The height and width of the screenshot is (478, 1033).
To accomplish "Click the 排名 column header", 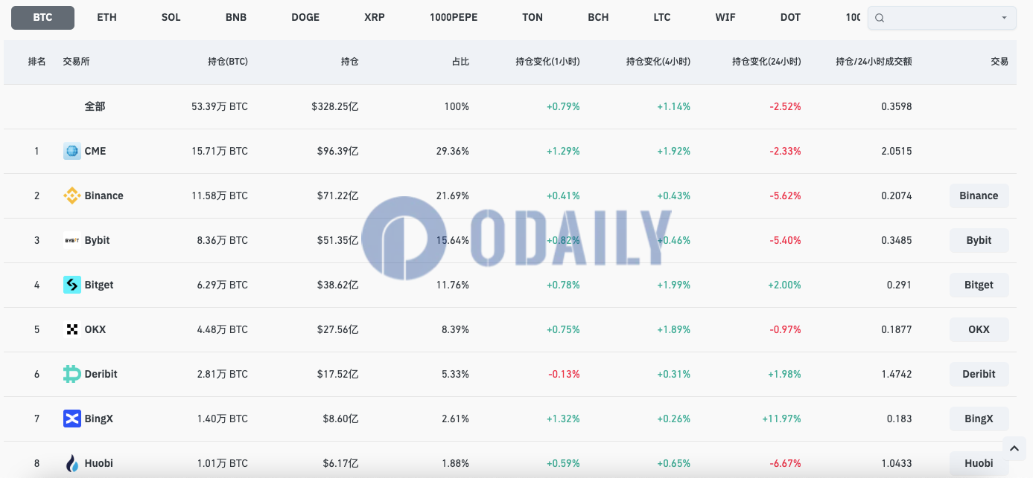I will point(36,62).
